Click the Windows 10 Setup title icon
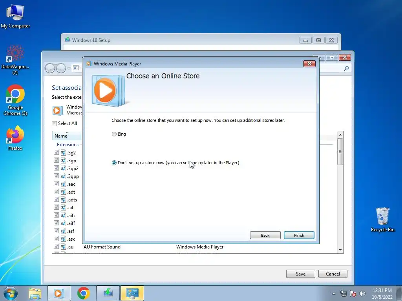Screen dimensions: 402x301 click(68, 40)
